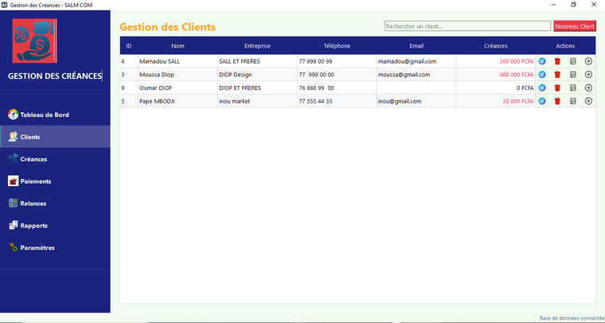Click the trash icon in Mamadou SALL's row

[x=557, y=61]
